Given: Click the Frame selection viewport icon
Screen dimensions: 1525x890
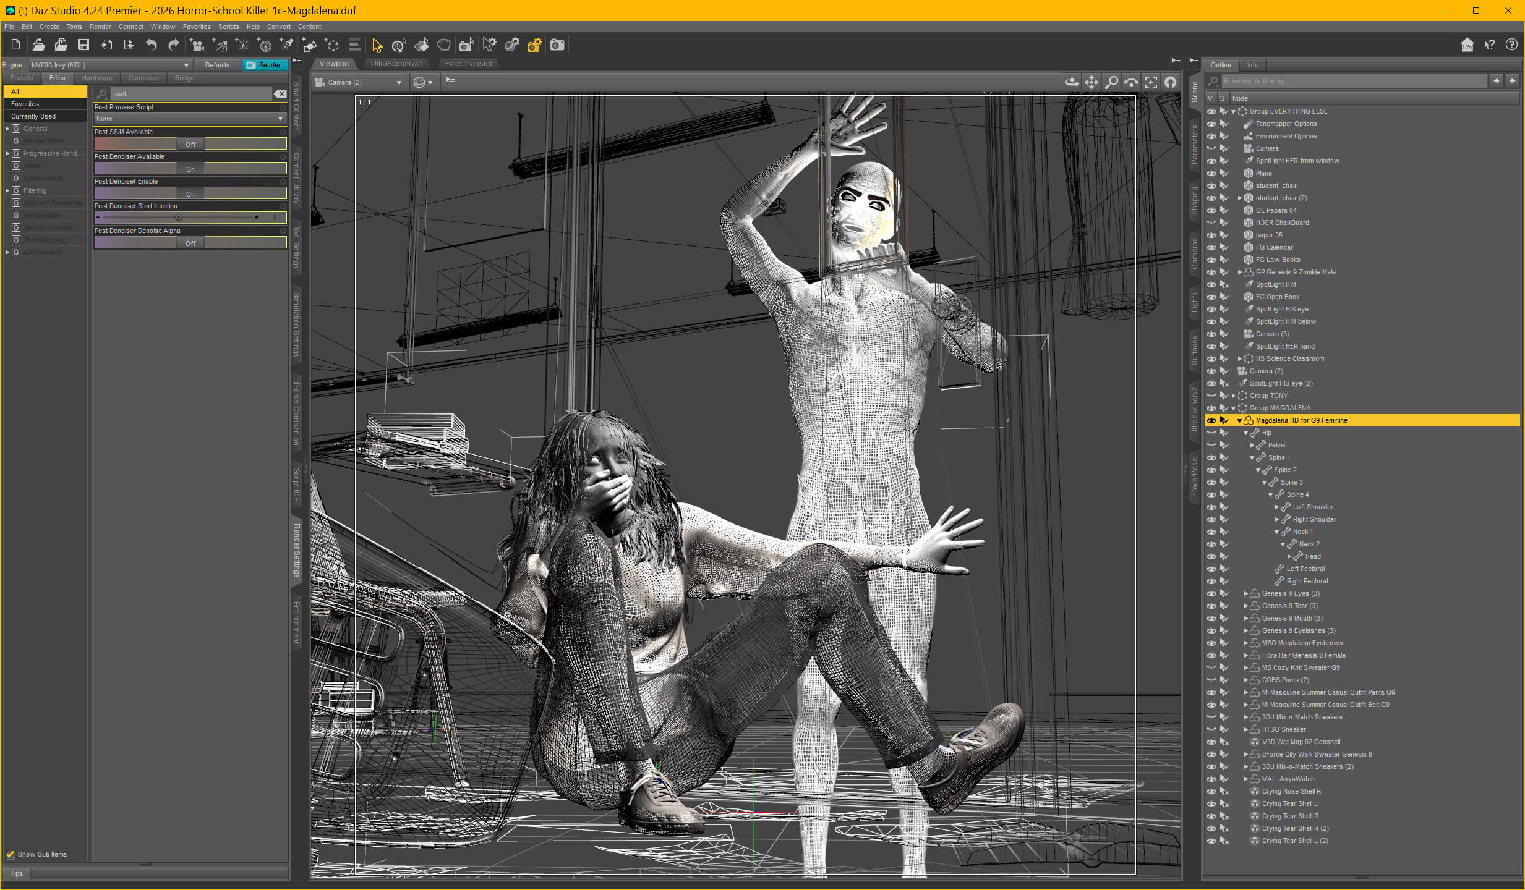Looking at the screenshot, I should click(1151, 82).
